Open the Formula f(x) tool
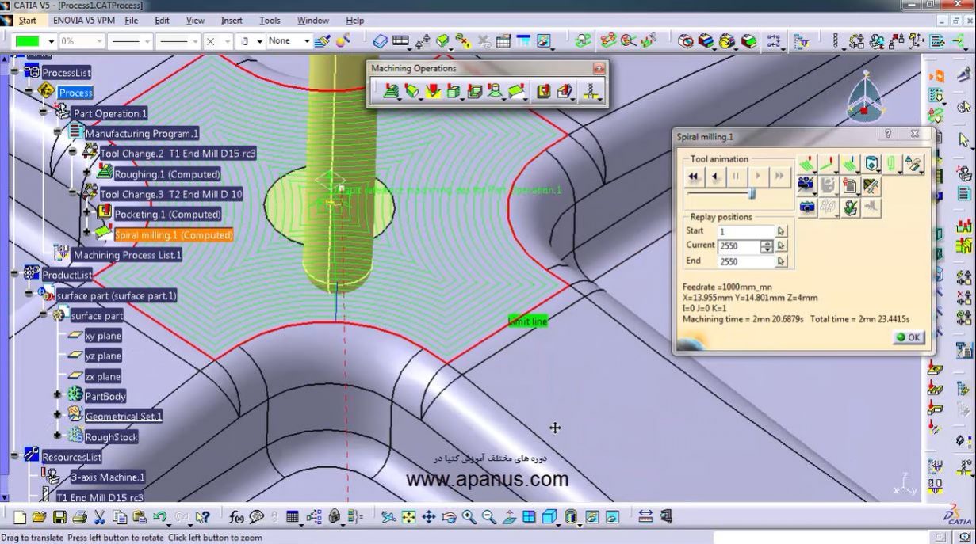 tap(236, 517)
